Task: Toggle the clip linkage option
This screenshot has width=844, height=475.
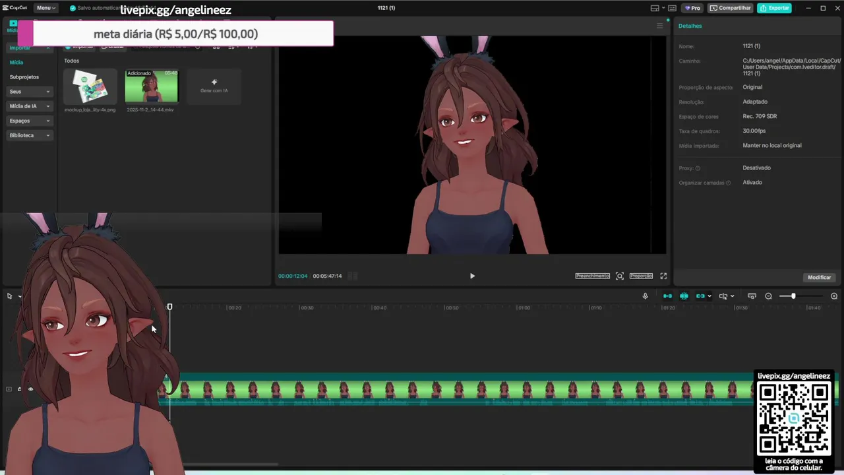Action: 700,296
